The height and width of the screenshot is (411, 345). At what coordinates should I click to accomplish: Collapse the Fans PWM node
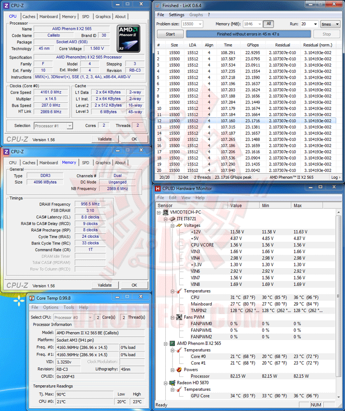[x=172, y=317]
